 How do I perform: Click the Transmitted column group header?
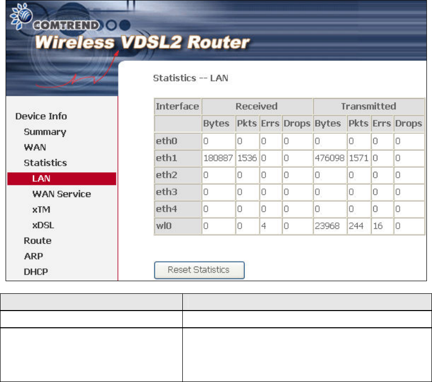coord(369,106)
